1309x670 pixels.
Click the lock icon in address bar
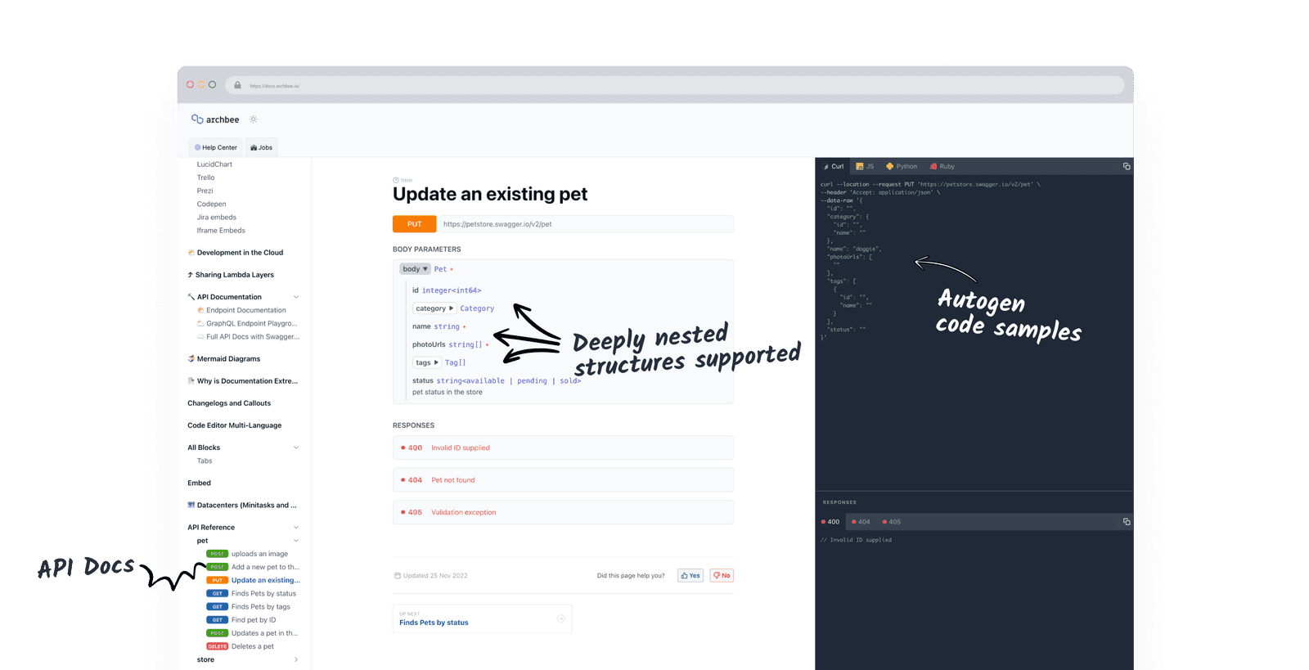237,85
